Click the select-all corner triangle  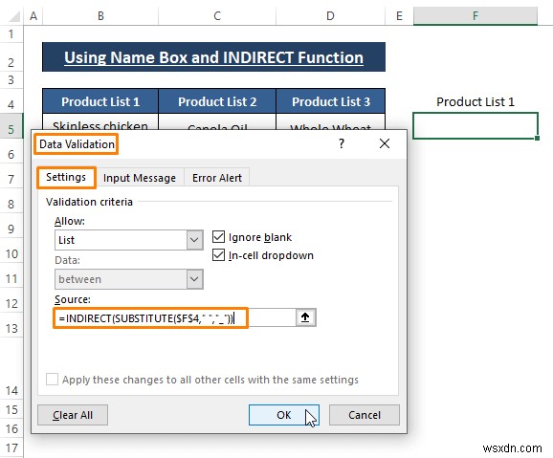(x=12, y=16)
